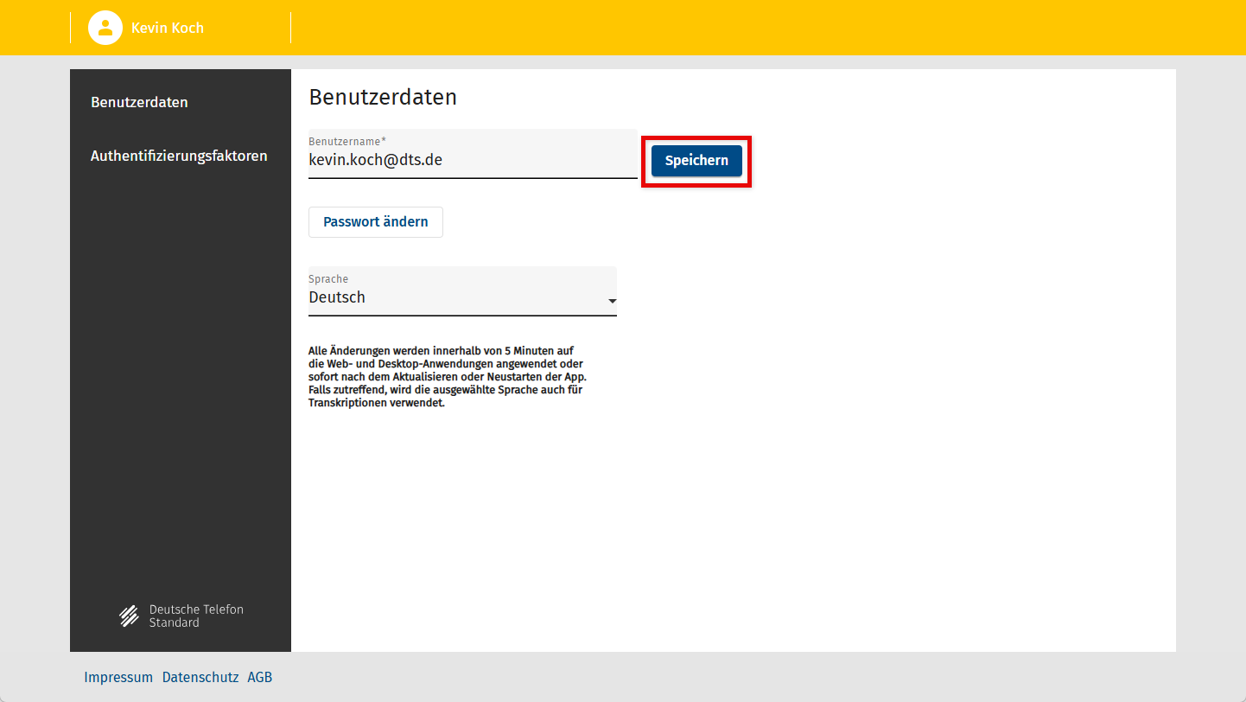Screen dimensions: 1246x702
Task: Click the language dropdown arrow caret
Action: tap(612, 302)
